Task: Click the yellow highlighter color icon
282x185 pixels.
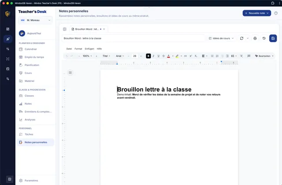Action: coord(177,56)
